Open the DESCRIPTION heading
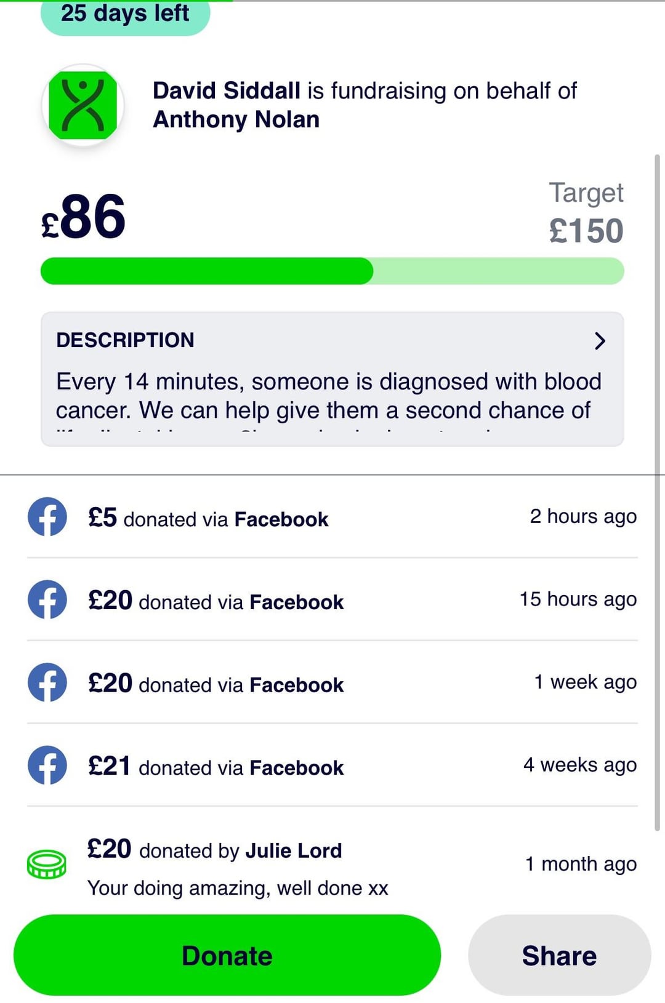The width and height of the screenshot is (665, 1003). tap(125, 340)
